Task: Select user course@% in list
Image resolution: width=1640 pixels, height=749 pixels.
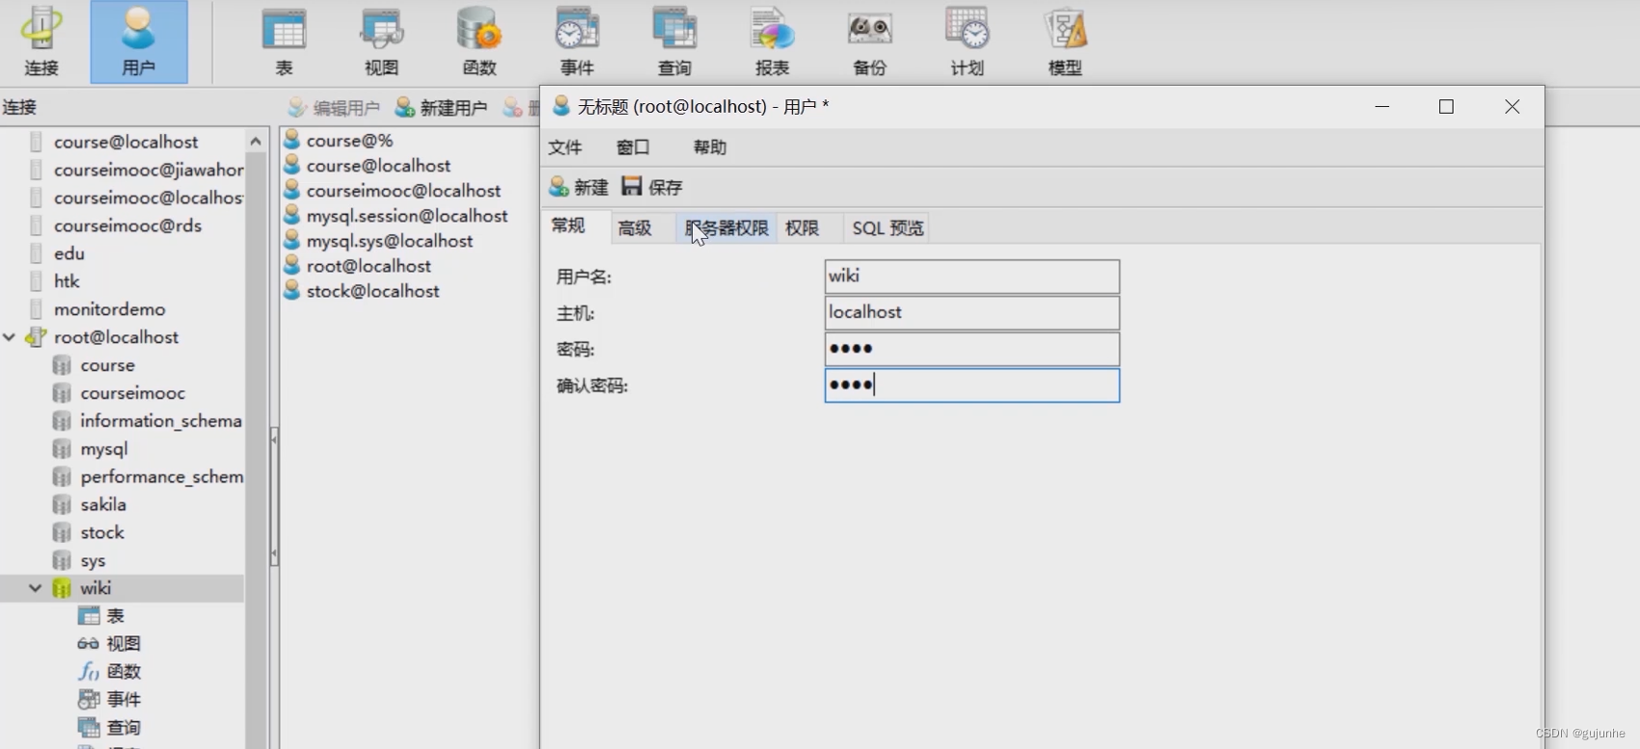Action: coord(349,141)
